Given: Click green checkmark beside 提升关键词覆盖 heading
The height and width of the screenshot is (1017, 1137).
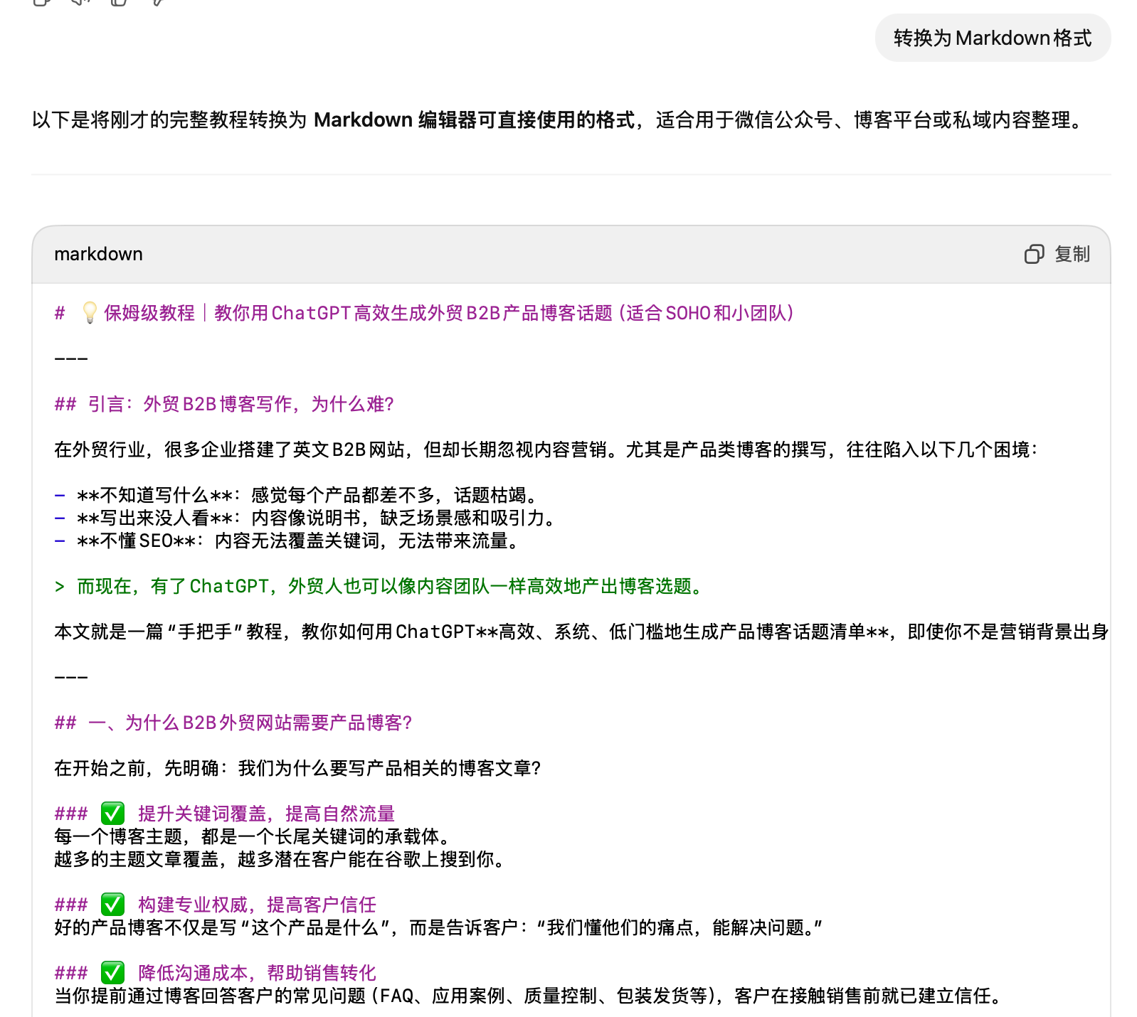Looking at the screenshot, I should [112, 813].
